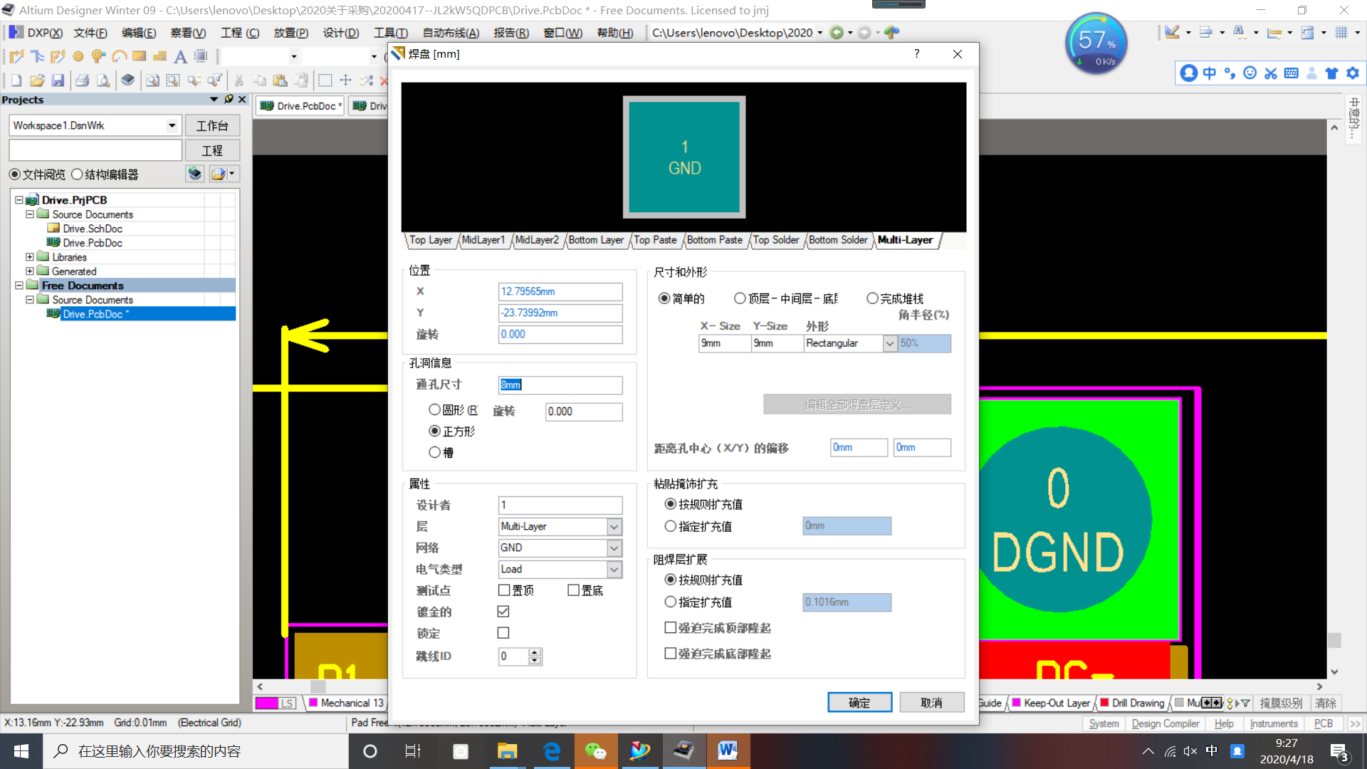The image size is (1367, 769).
Task: Click the Drill Drawing color swatch
Action: 1104,703
